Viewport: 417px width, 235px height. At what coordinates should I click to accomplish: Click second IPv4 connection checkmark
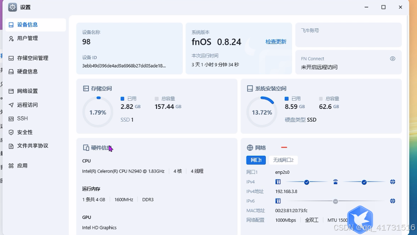click(x=364, y=182)
